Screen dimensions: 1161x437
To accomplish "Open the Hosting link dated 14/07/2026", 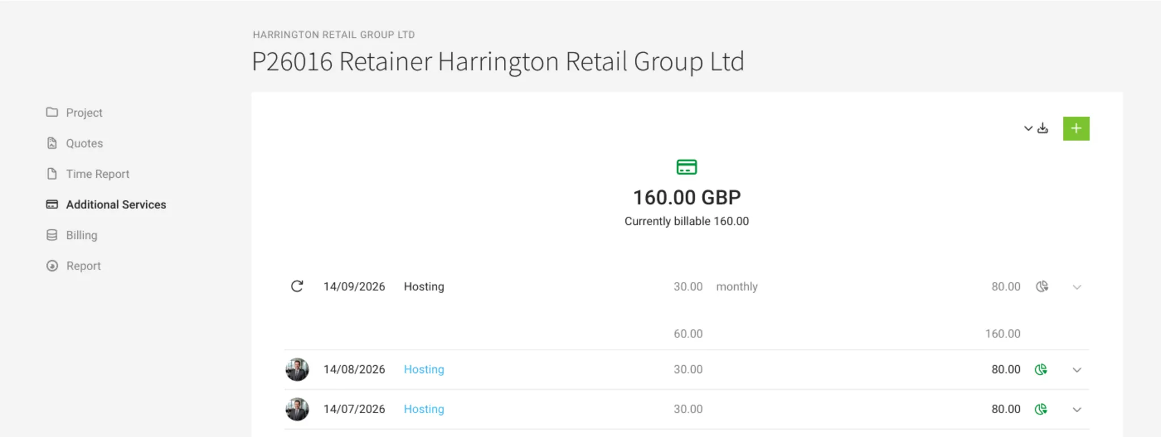I will pos(424,409).
